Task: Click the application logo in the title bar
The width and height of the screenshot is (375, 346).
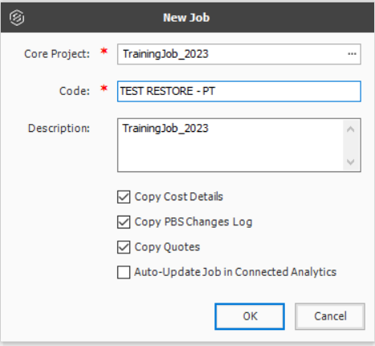Action: (x=17, y=18)
